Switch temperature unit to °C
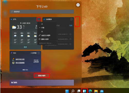Image resolution: width=129 pixels, height=93 pixels. [24, 26]
